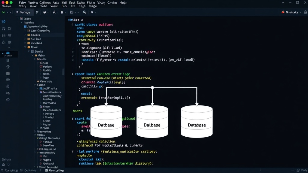308x173 pixels.
Task: Click the sidebar icon directly below the active folder
Action: (x=8, y=60)
